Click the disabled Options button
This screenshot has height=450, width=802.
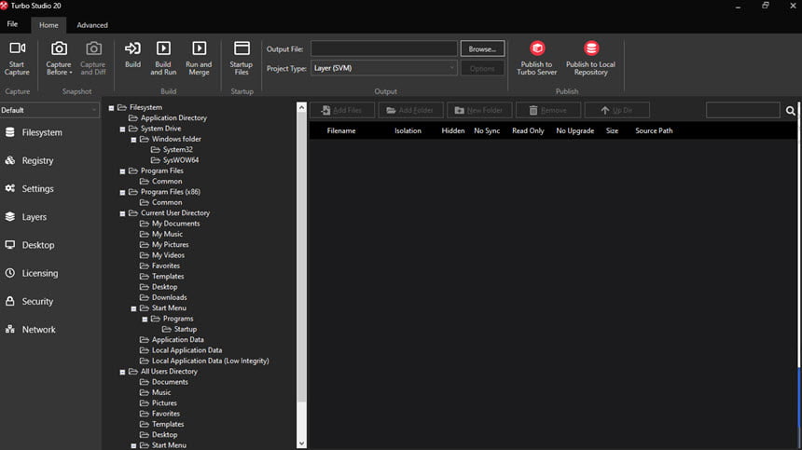point(482,68)
